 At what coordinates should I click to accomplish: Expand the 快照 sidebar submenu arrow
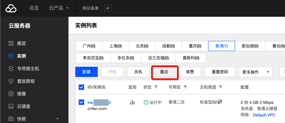58,119
